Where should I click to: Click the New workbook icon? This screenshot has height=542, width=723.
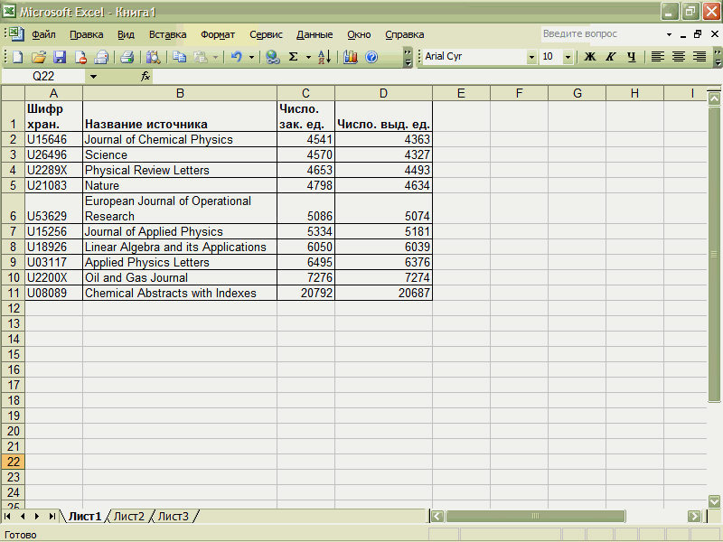pyautogui.click(x=18, y=57)
